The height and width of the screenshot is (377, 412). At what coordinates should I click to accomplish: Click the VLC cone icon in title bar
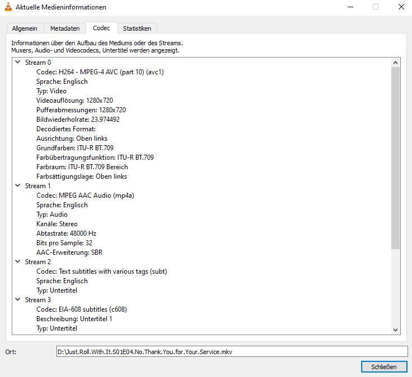8,7
